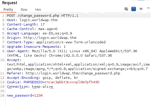Click the Origin header URL
This screenshot has height=106, width=152.
click(50, 38)
